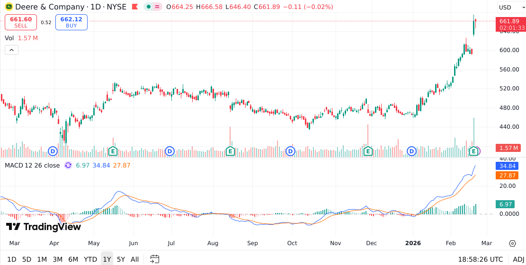Click the Deere & Company logo icon
This screenshot has height=265, width=526.
[x=9, y=7]
